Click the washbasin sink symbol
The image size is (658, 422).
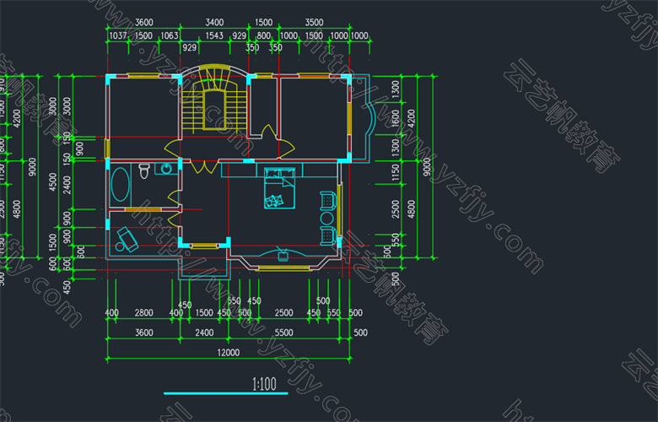[166, 169]
